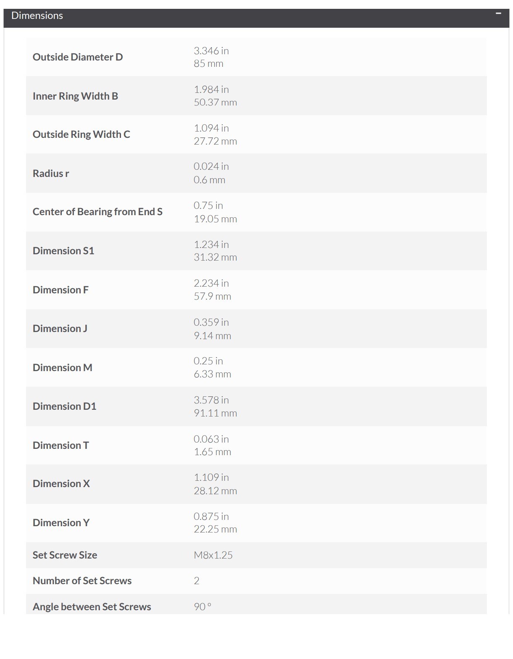The image size is (513, 659).
Task: Select the Outside Diameter D label
Action: (78, 57)
